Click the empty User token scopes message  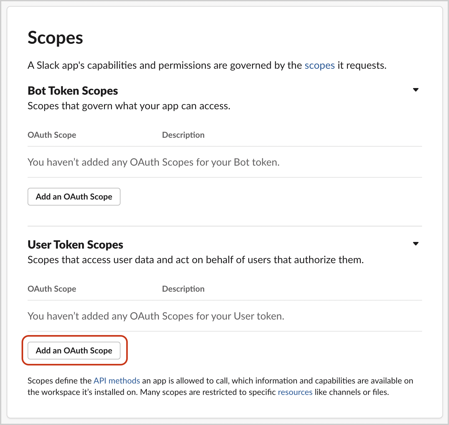[156, 316]
